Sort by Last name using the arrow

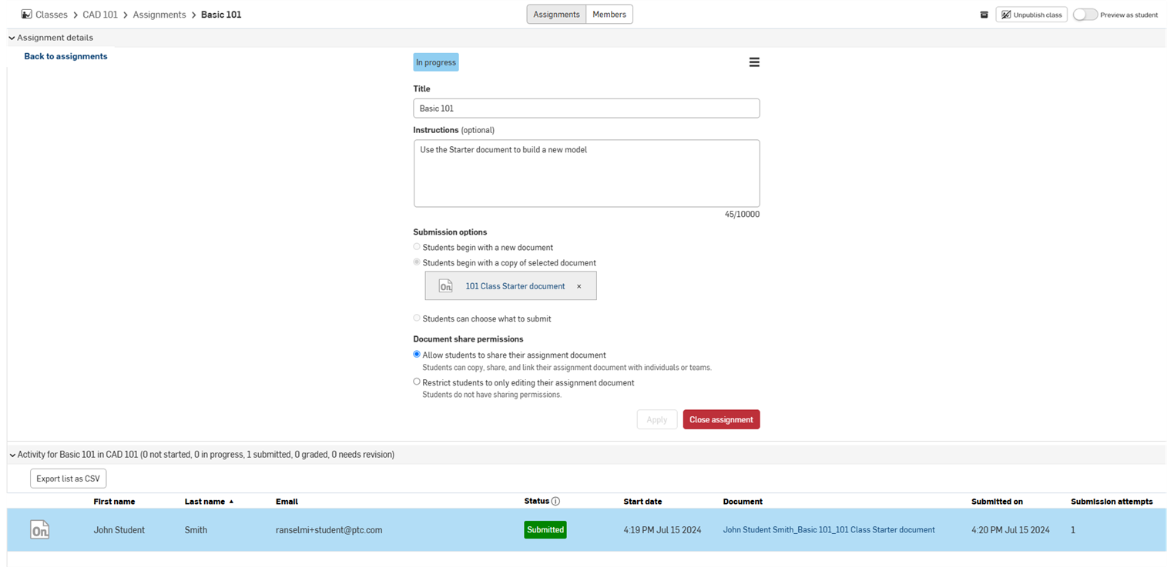(231, 502)
